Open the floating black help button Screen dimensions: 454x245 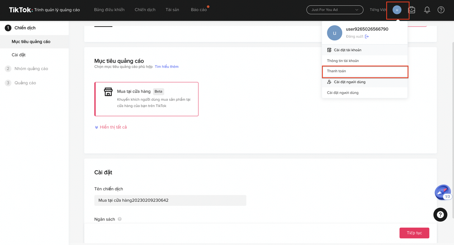point(440,215)
